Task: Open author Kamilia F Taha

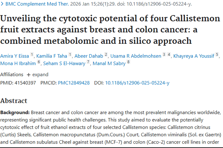Action: click(x=52, y=56)
